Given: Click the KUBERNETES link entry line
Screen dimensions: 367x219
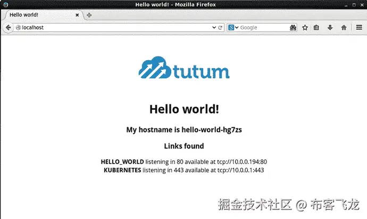Looking at the screenshot, I should (183, 170).
